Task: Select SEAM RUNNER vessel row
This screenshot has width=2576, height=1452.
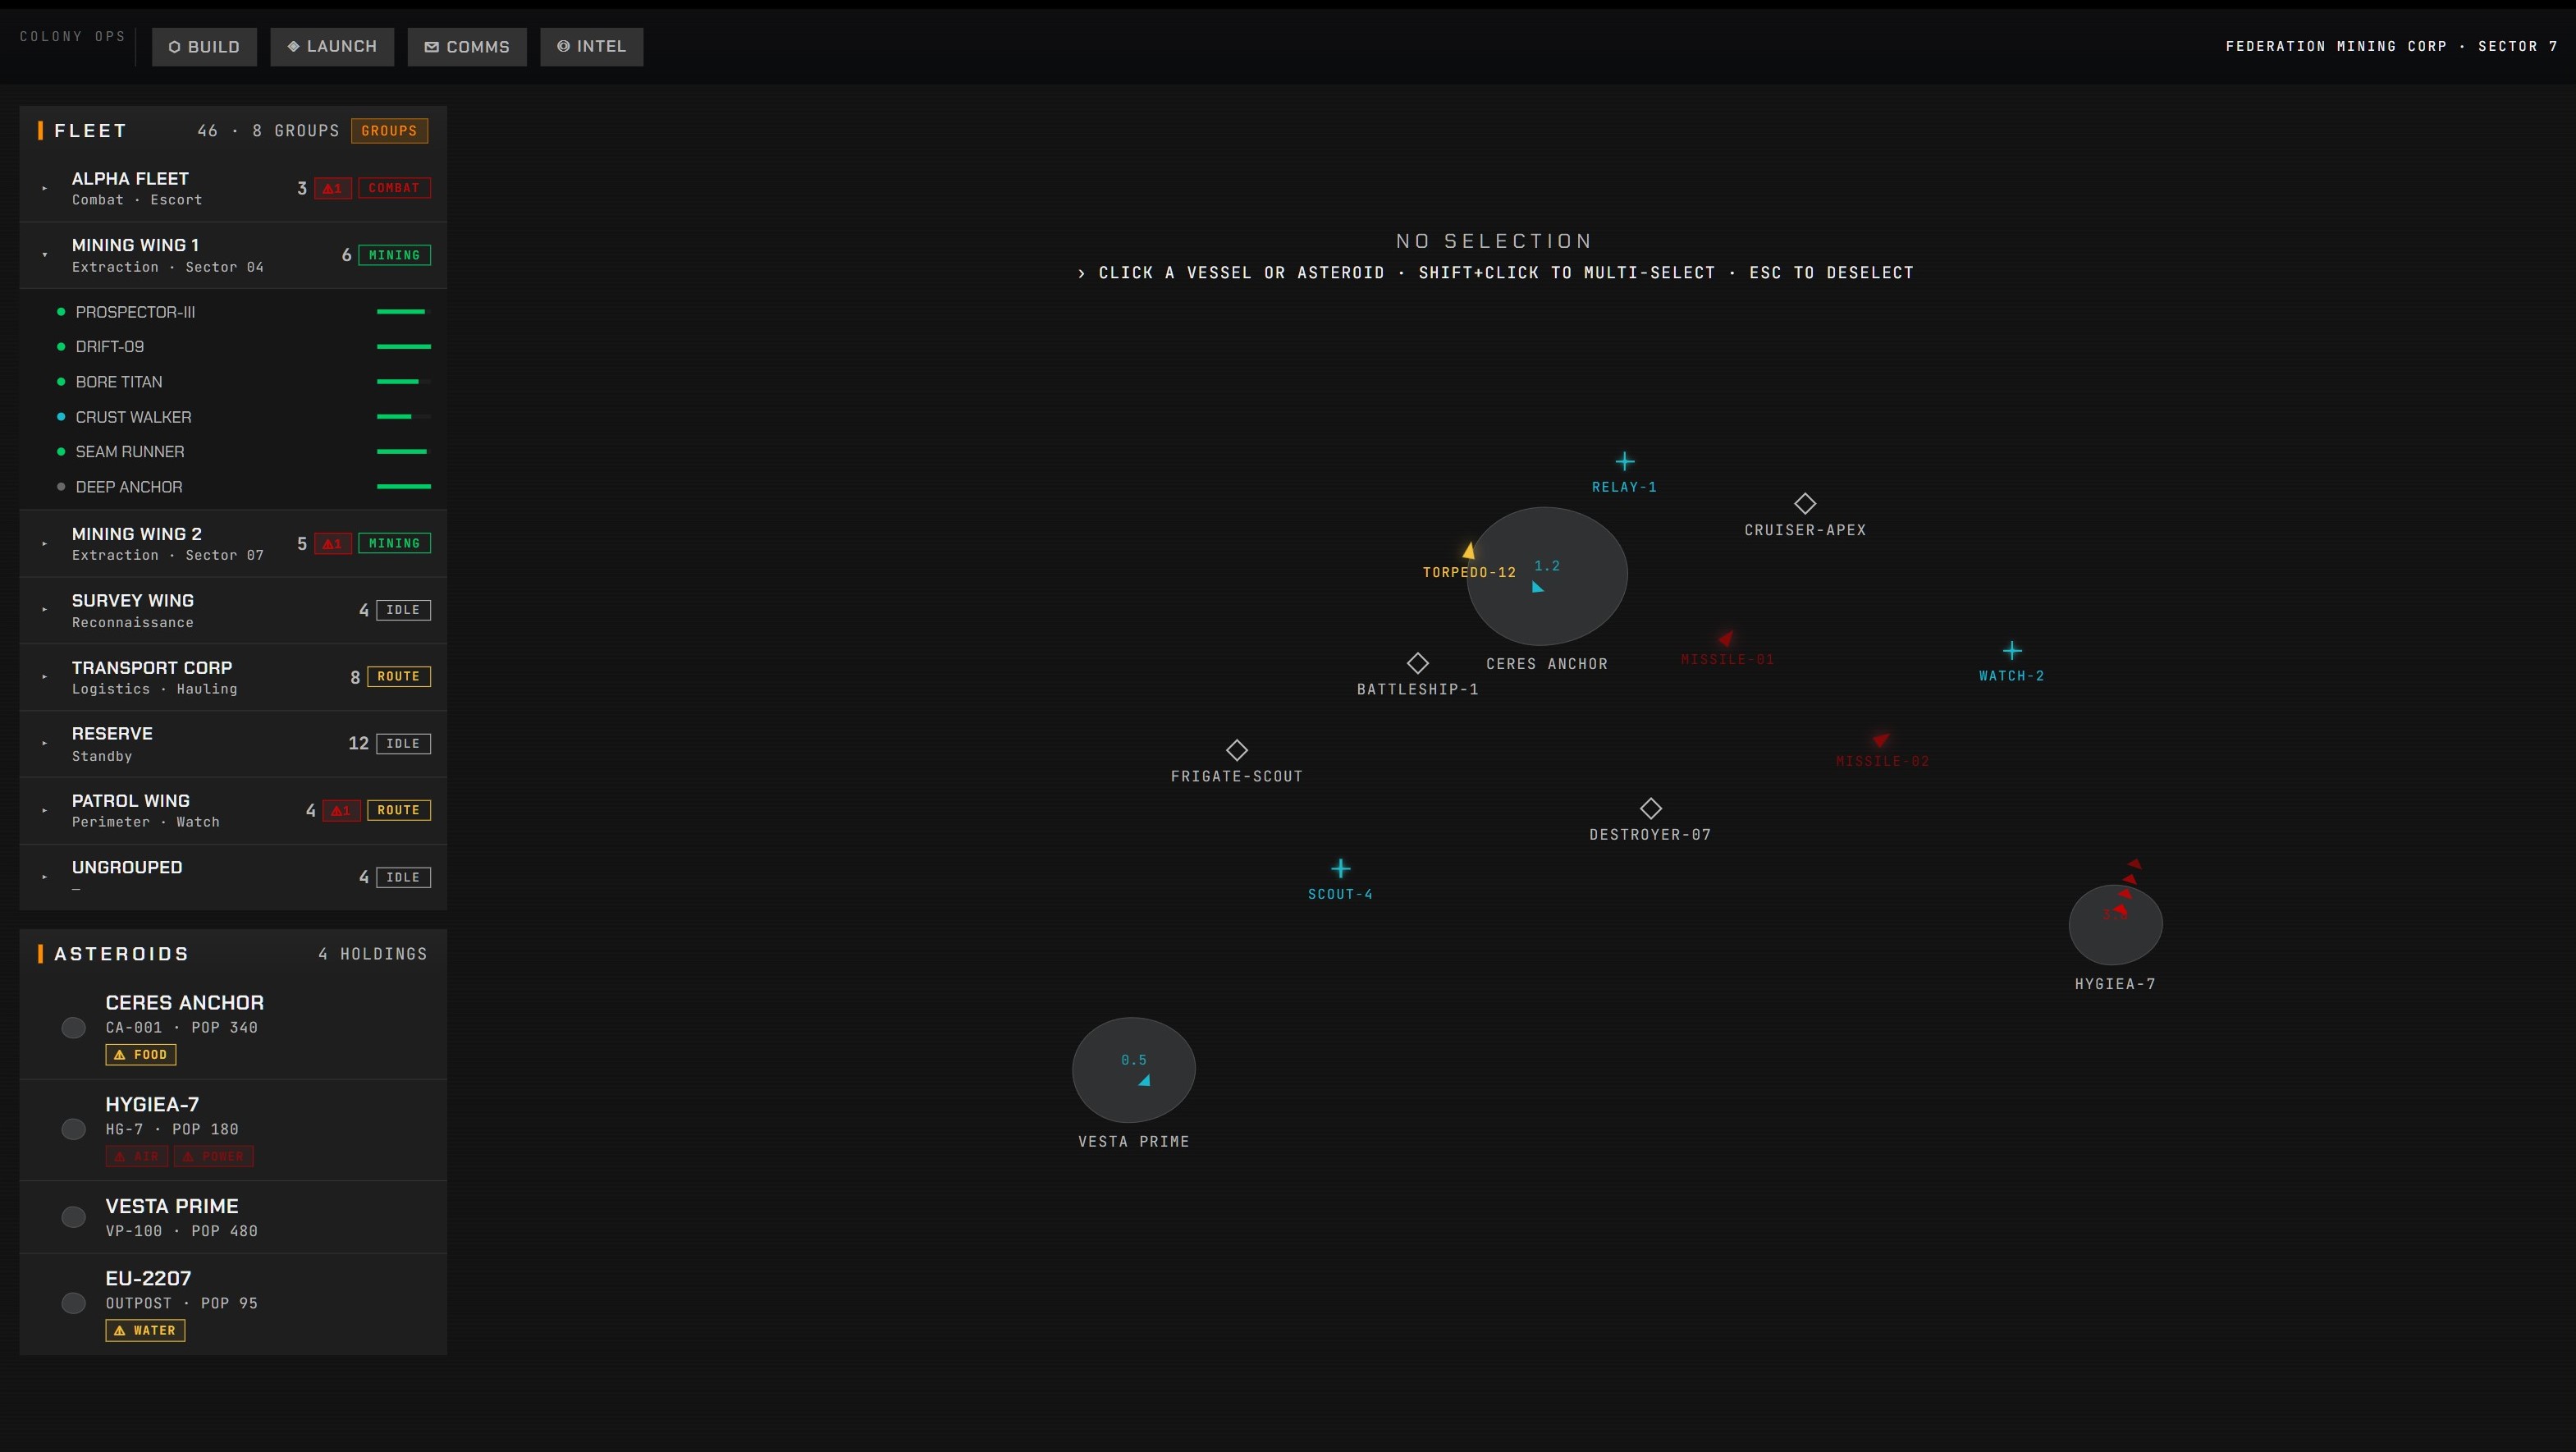Action: (233, 452)
